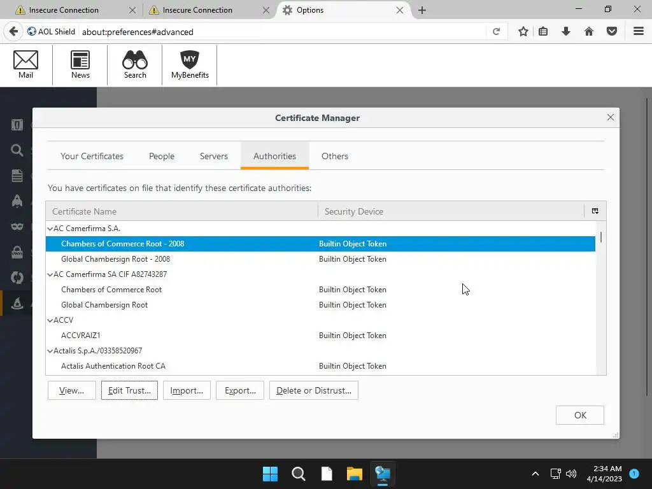Open Privacy preferences sidebar mask icon
The height and width of the screenshot is (489, 652).
(x=17, y=227)
